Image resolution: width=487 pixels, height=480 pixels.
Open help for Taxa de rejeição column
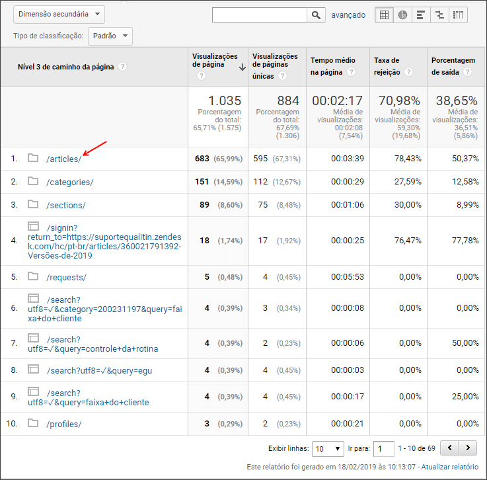tap(409, 72)
